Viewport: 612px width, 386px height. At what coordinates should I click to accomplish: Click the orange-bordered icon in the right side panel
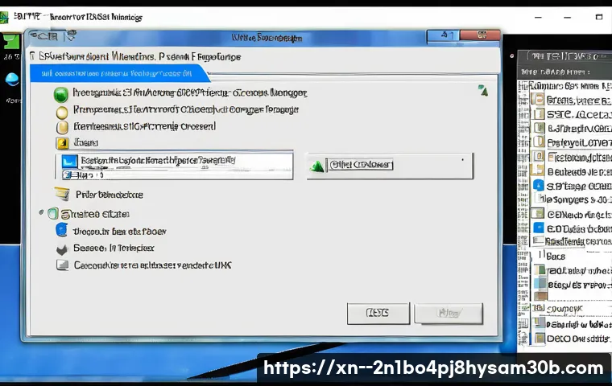537,99
